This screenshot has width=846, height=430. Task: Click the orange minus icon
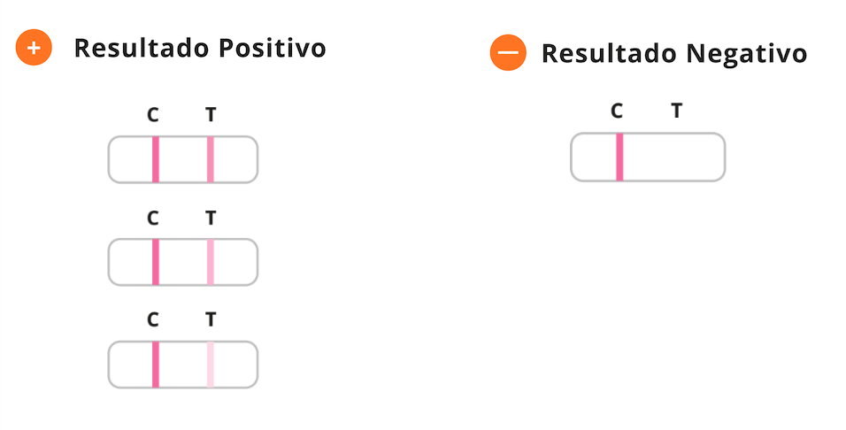[508, 52]
